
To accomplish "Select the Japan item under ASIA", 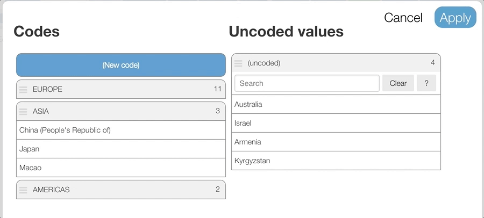I will pos(121,149).
